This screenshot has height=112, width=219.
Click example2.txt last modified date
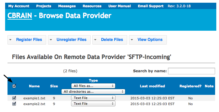pyautogui.click(x=152, y=104)
